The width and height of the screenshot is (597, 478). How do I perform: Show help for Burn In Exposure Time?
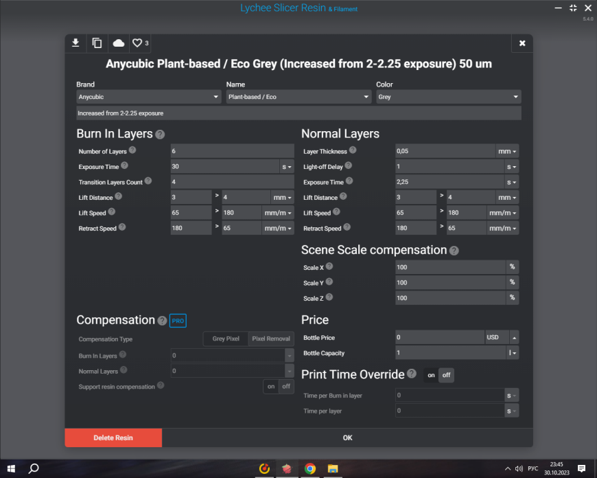point(124,166)
